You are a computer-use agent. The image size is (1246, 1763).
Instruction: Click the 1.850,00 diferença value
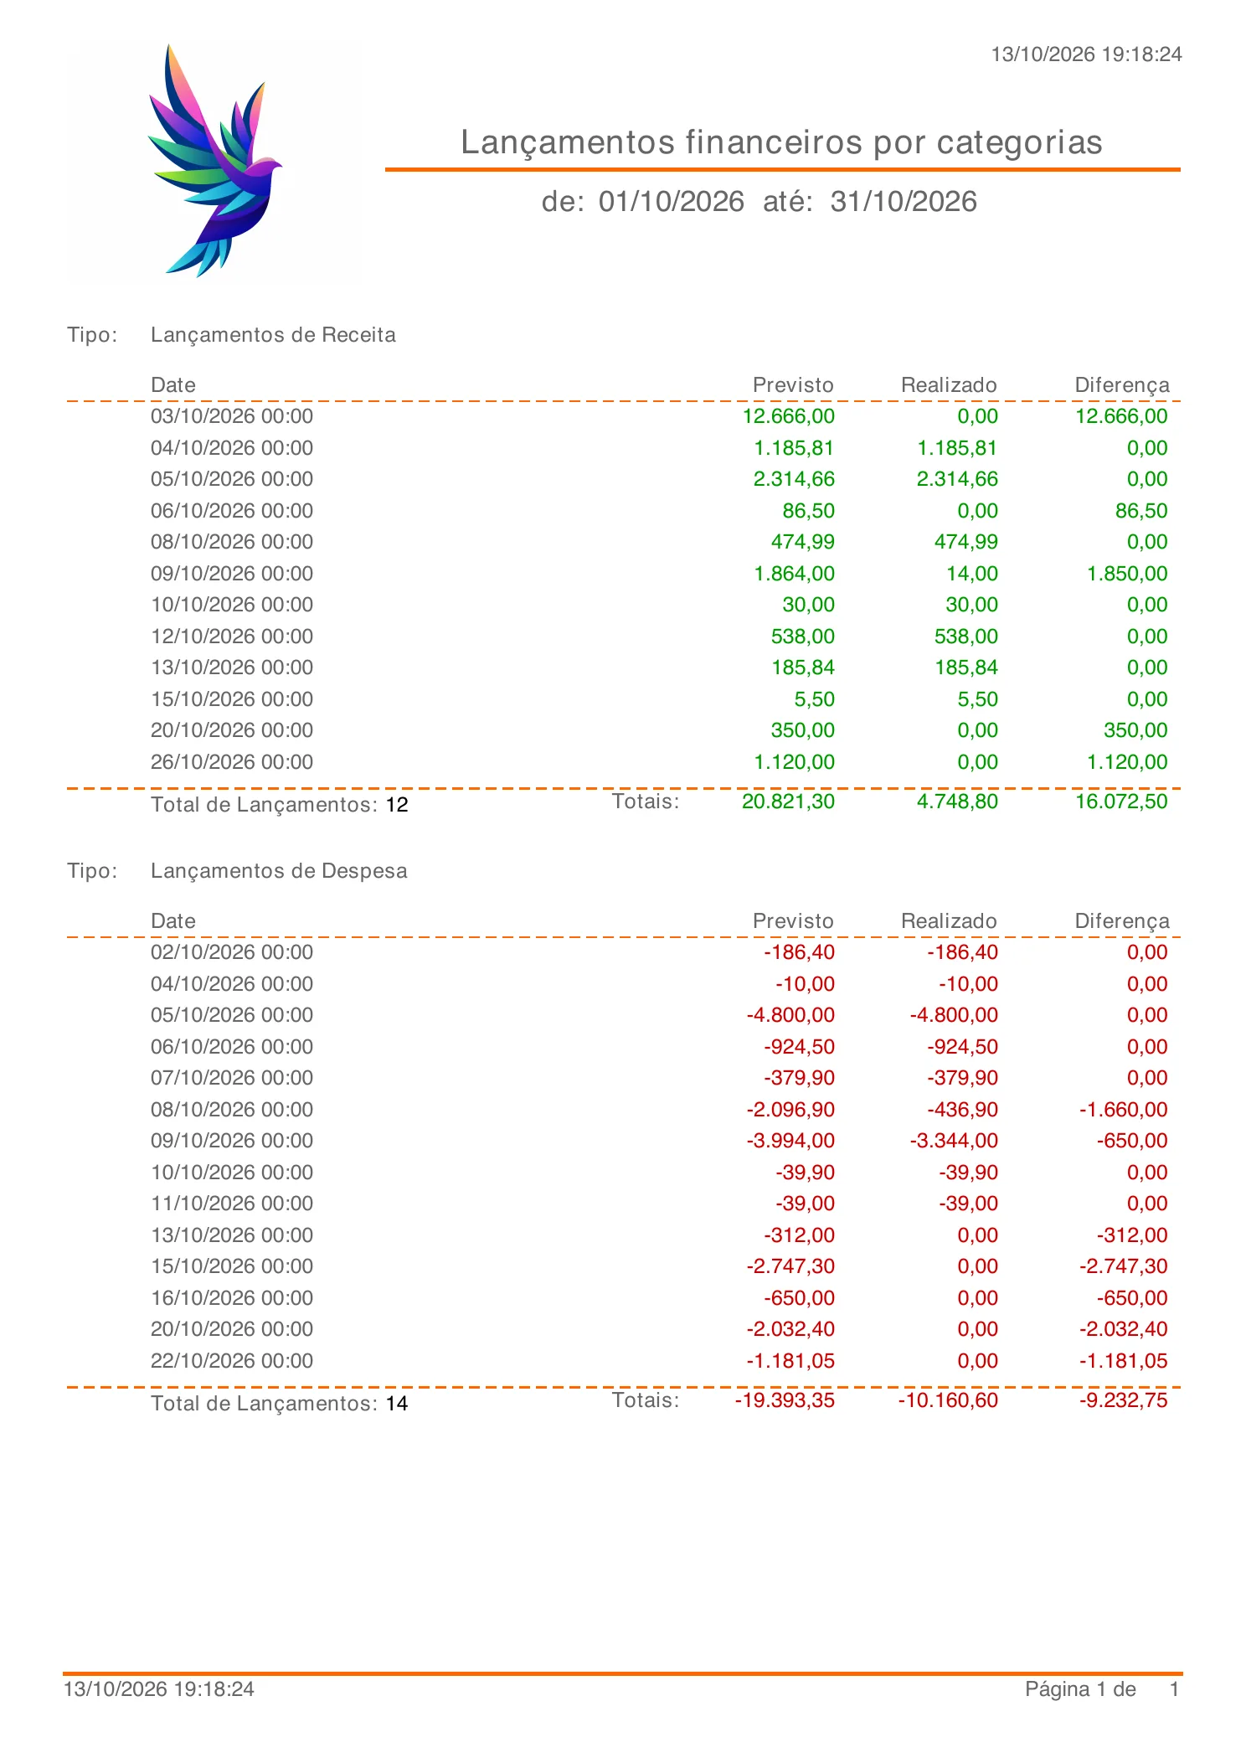[1127, 574]
